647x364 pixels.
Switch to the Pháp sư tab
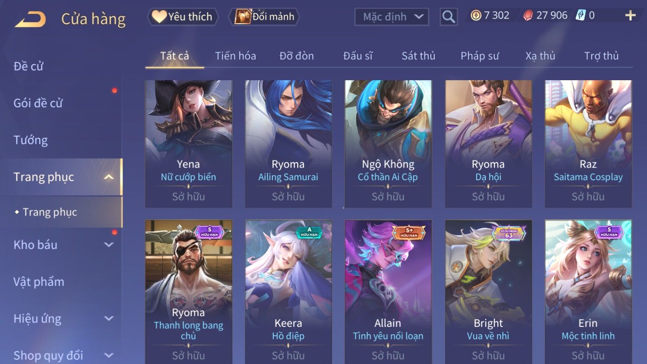pyautogui.click(x=480, y=56)
